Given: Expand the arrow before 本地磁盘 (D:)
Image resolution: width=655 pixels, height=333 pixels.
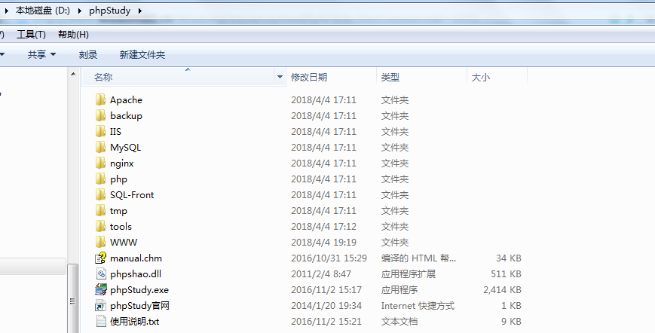Looking at the screenshot, I should point(7,11).
